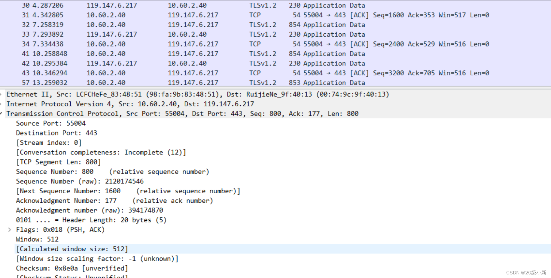Select Acknowledgment Number: 177 line

click(x=114, y=201)
